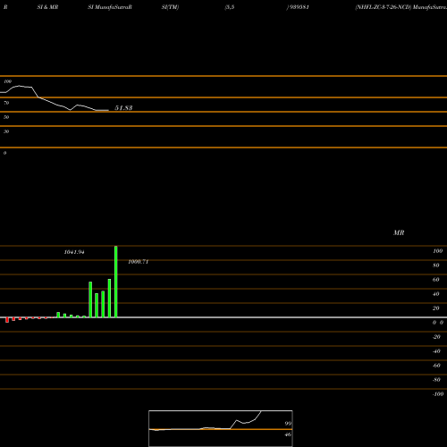The width and height of the screenshot is (447, 447).
Task: Click the first red negative histogram bar
Action: click(7, 320)
